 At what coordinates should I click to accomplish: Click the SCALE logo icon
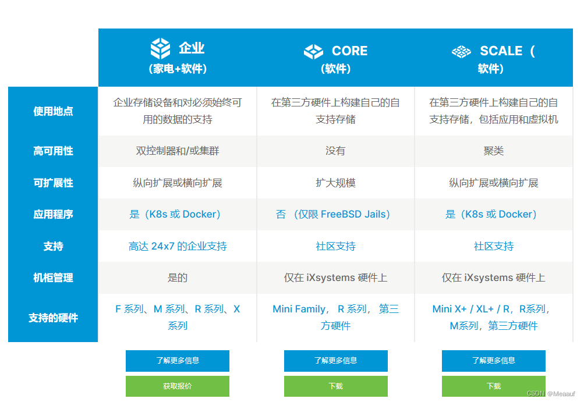[x=462, y=51]
